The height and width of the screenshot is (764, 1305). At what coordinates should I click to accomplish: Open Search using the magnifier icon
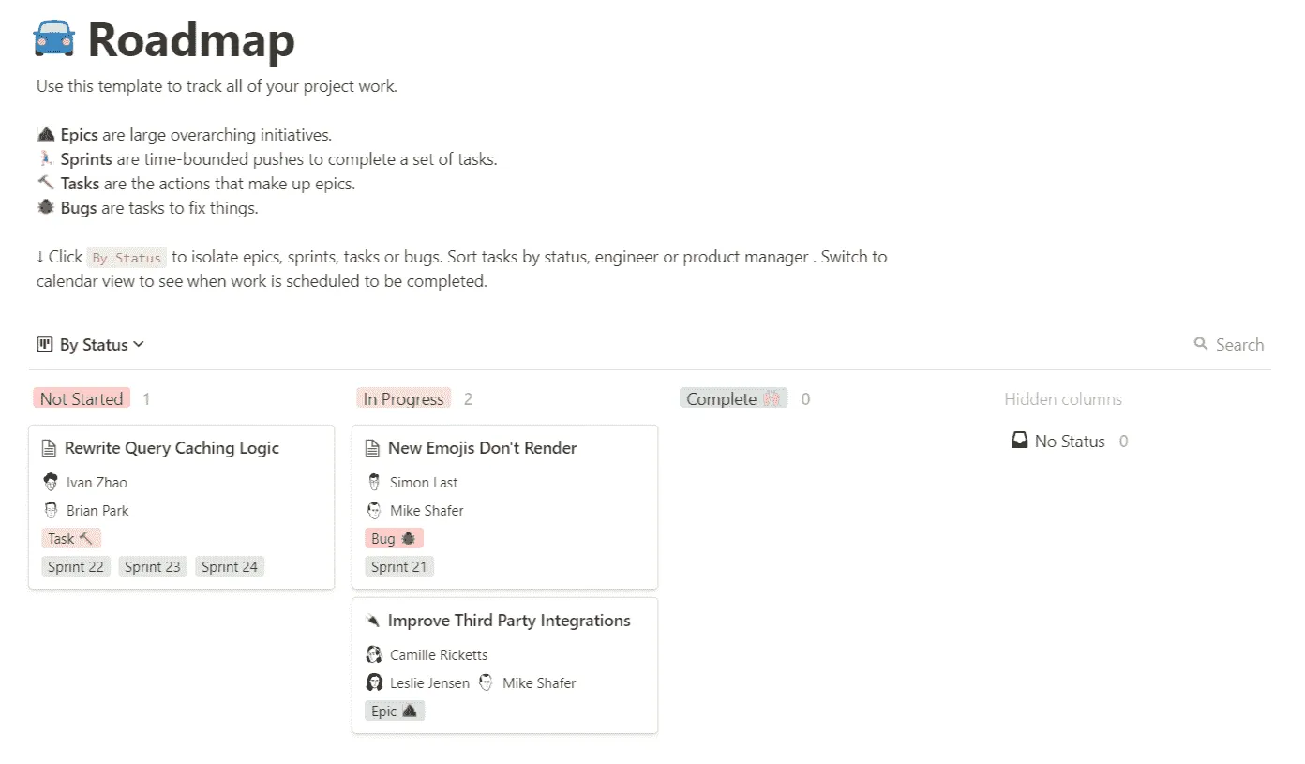pos(1200,344)
